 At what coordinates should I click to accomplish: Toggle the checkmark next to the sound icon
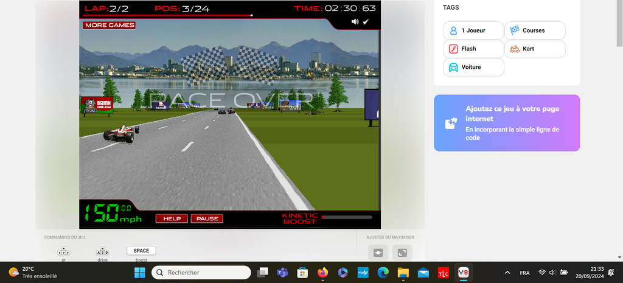coord(366,22)
